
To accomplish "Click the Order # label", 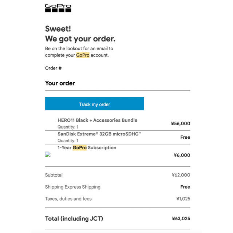I will tap(54, 68).
